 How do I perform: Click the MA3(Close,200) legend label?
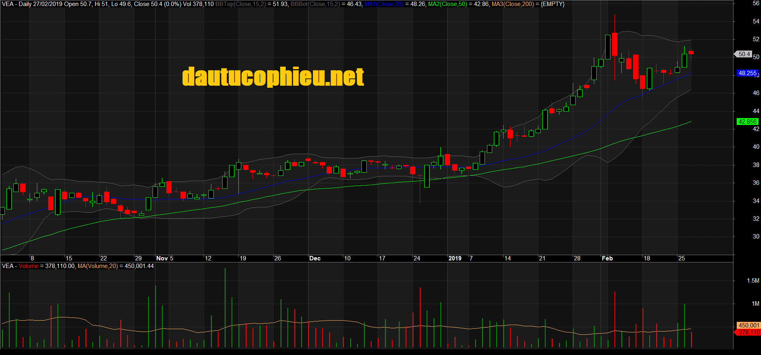[512, 4]
